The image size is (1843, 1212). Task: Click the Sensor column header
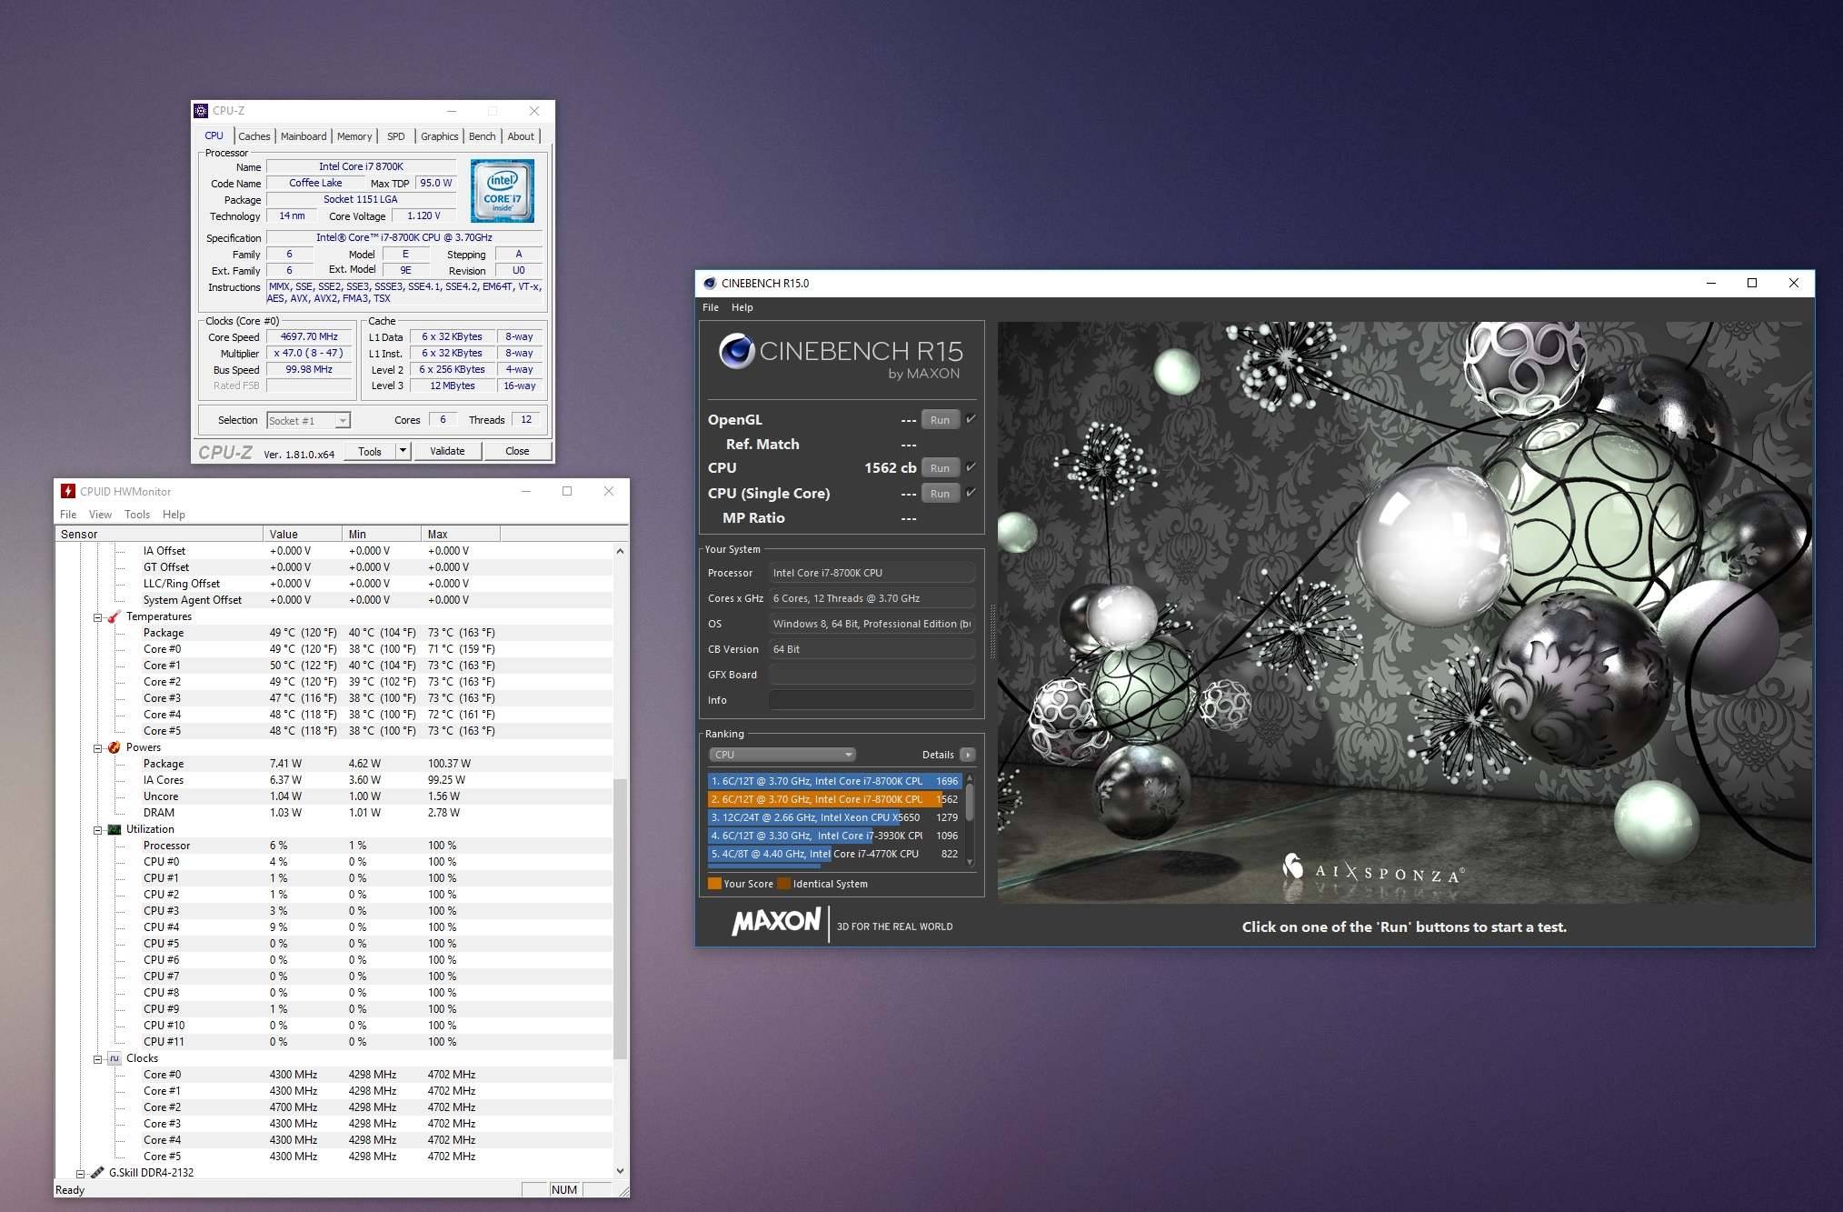click(159, 534)
